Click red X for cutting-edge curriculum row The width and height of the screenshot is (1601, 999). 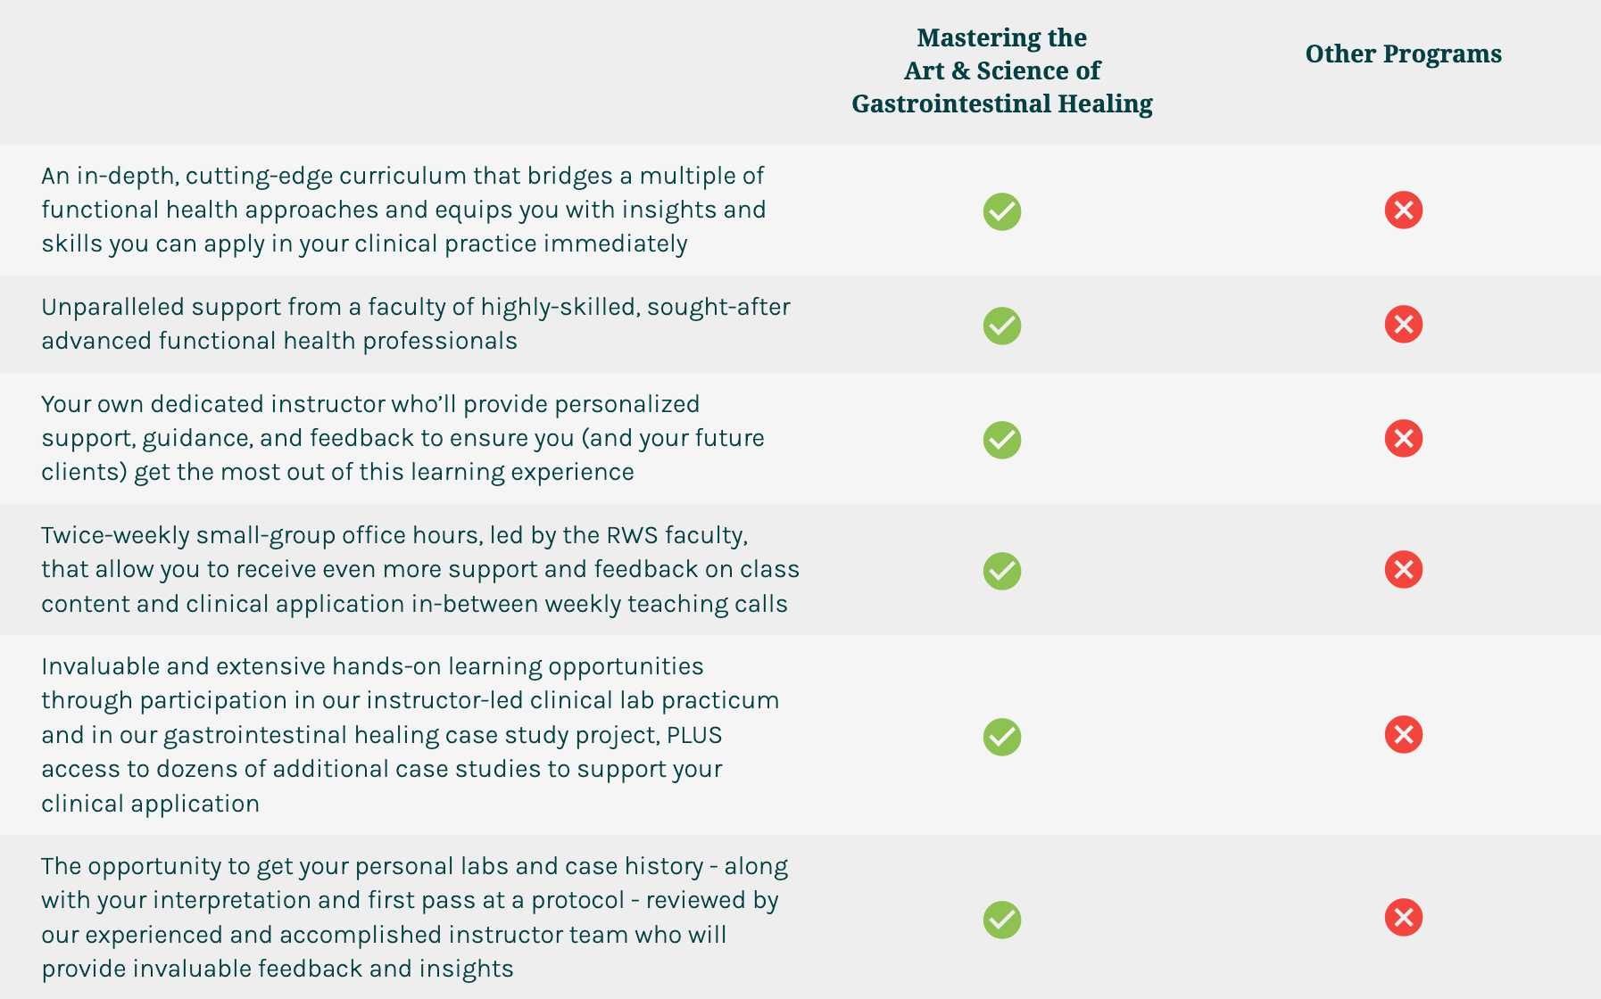[x=1403, y=211]
